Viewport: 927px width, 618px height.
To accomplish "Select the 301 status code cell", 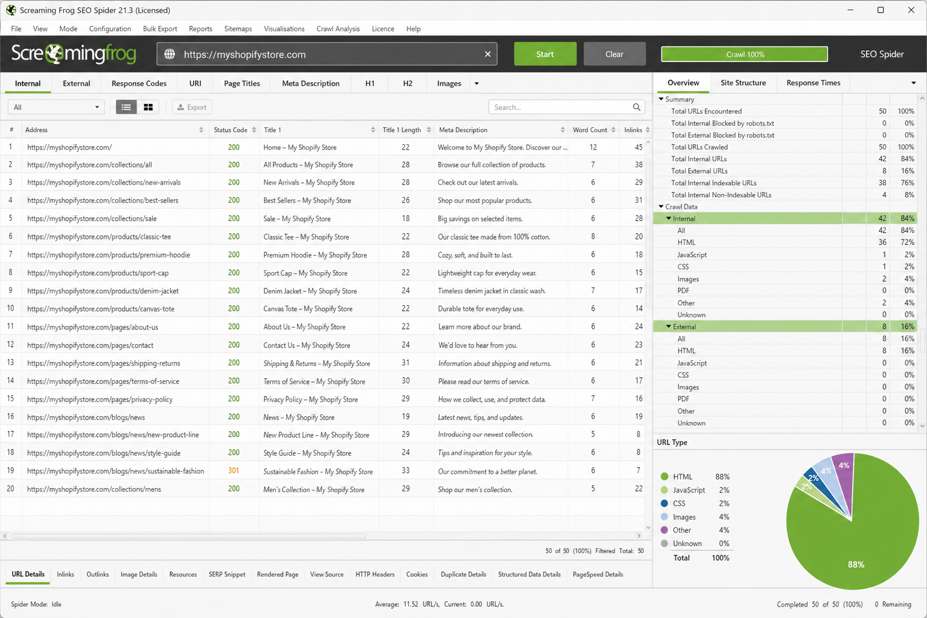I will 234,471.
